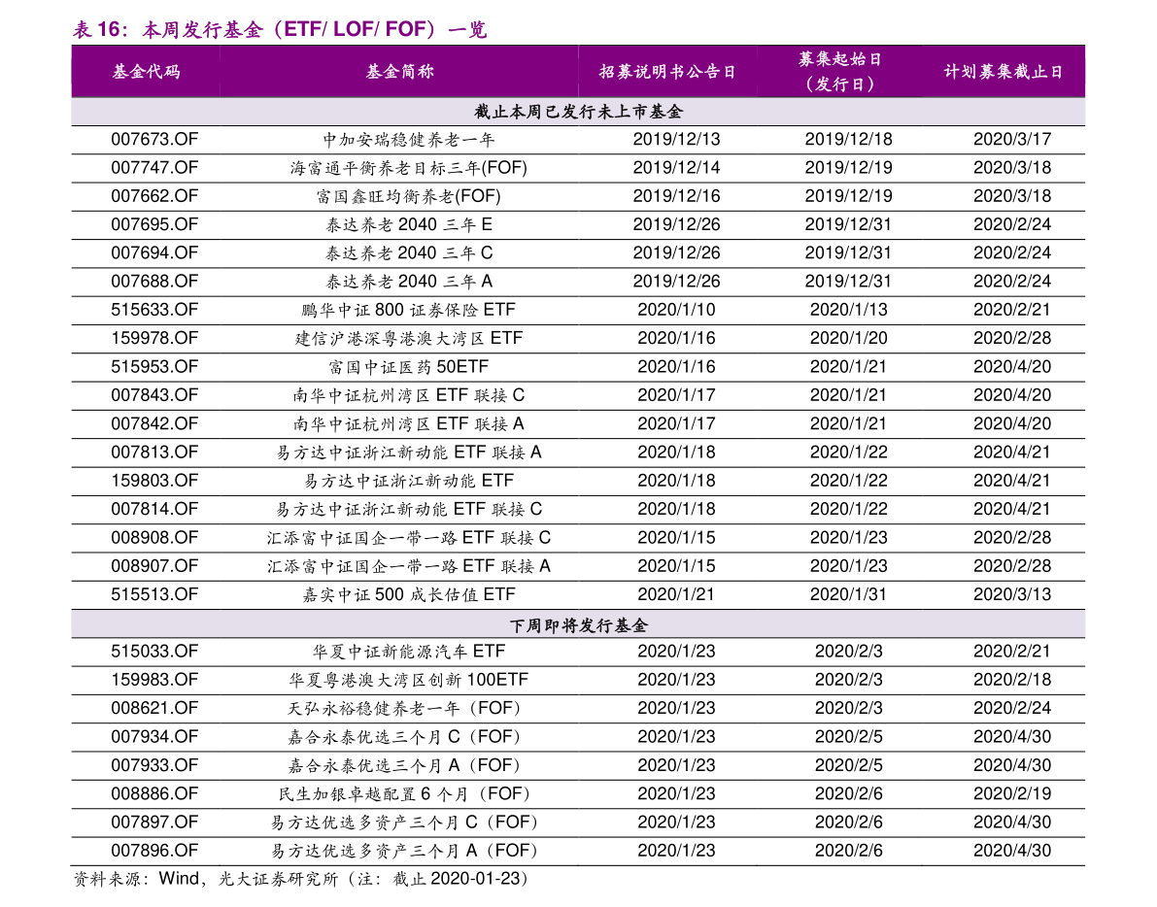Click fund code 007673.OF
This screenshot has height=907, width=1157.
[154, 140]
